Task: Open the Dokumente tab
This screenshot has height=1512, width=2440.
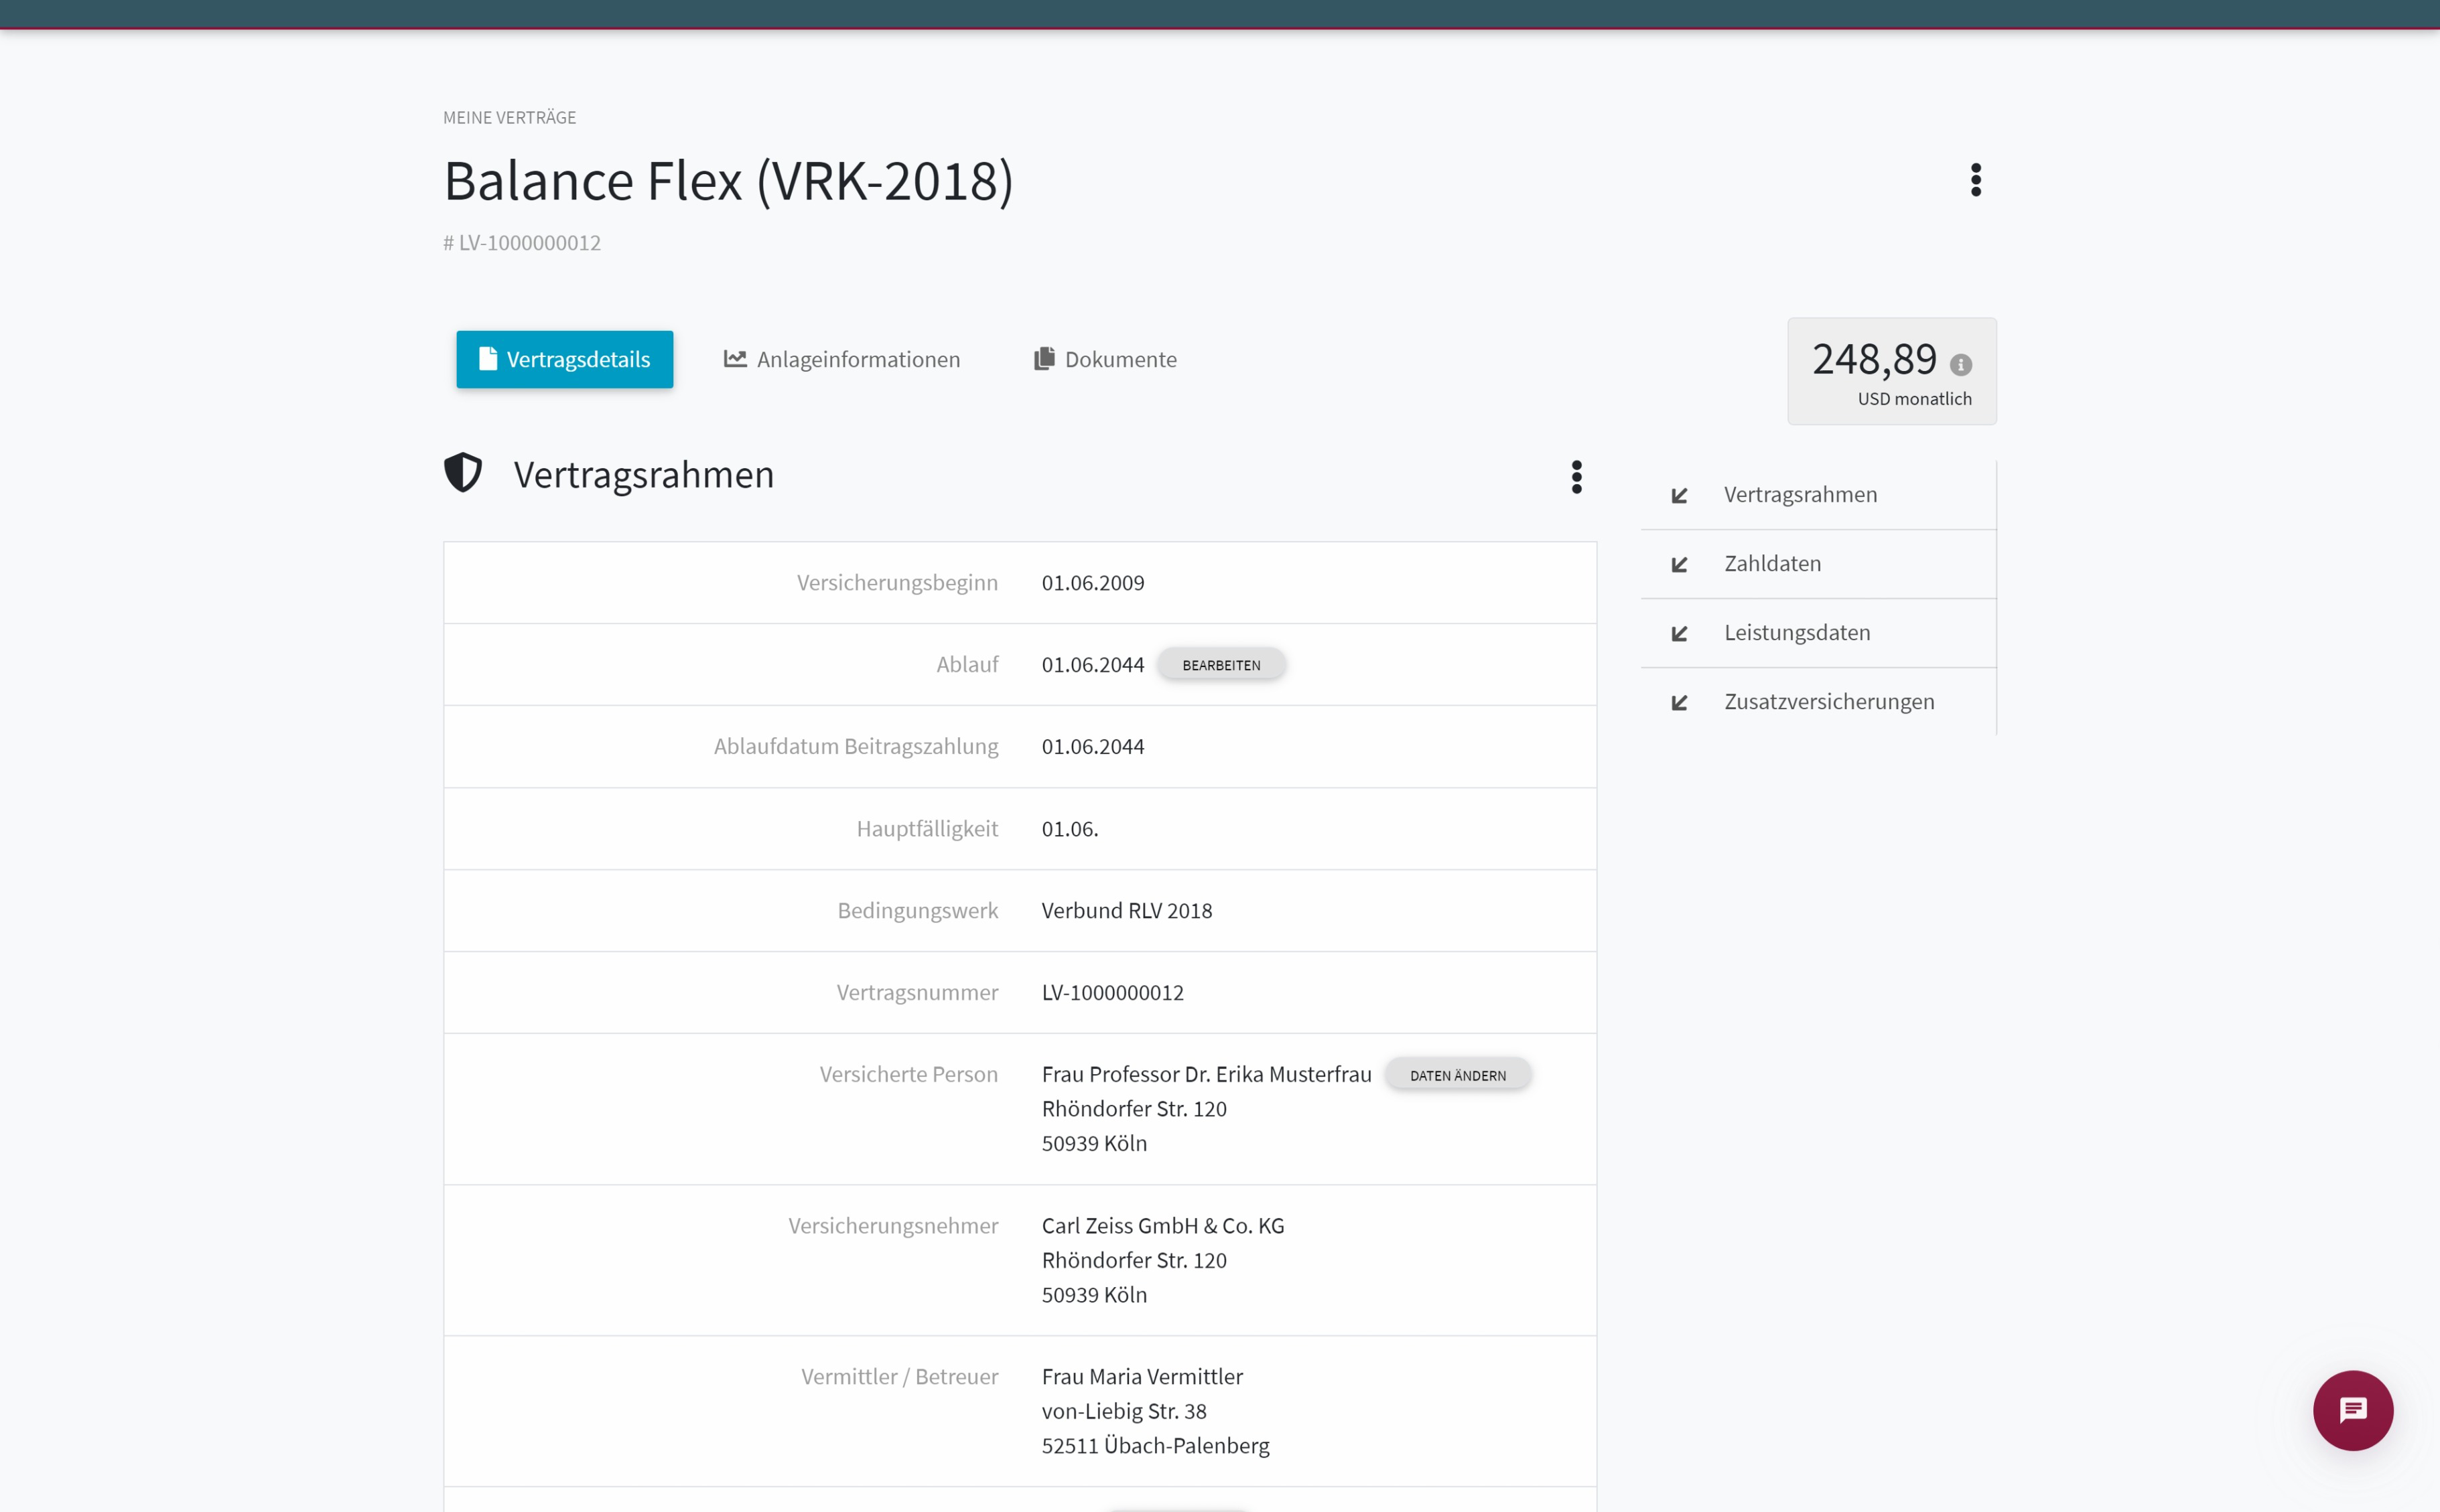Action: [x=1105, y=359]
